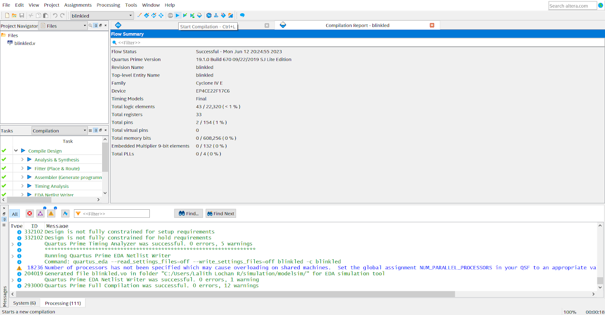The image size is (605, 315).
Task: Click the Find... button
Action: [189, 213]
